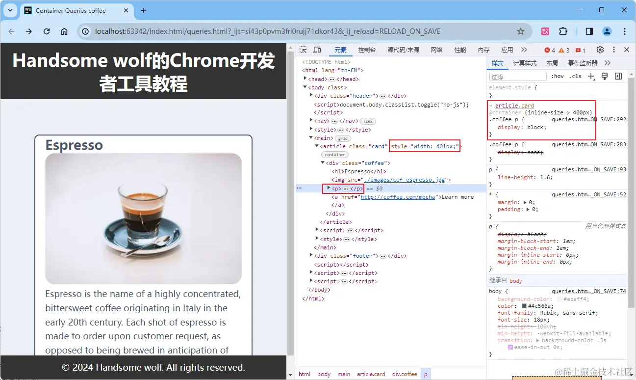This screenshot has height=380, width=636.
Task: Click the browser address bar URL
Action: pos(268,31)
